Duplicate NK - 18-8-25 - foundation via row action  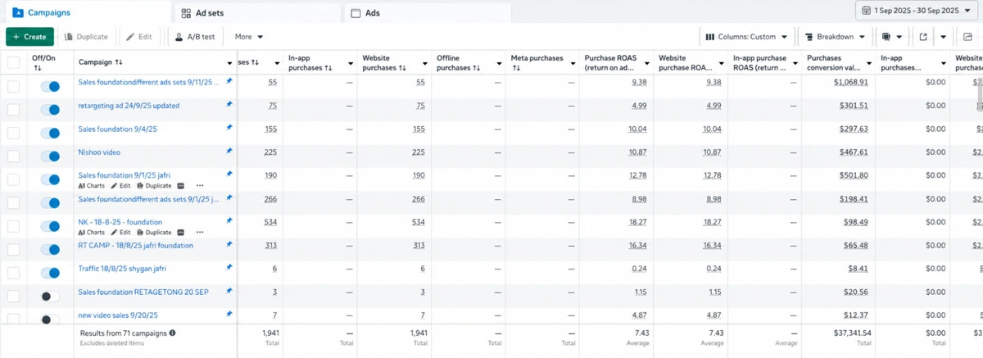click(153, 233)
